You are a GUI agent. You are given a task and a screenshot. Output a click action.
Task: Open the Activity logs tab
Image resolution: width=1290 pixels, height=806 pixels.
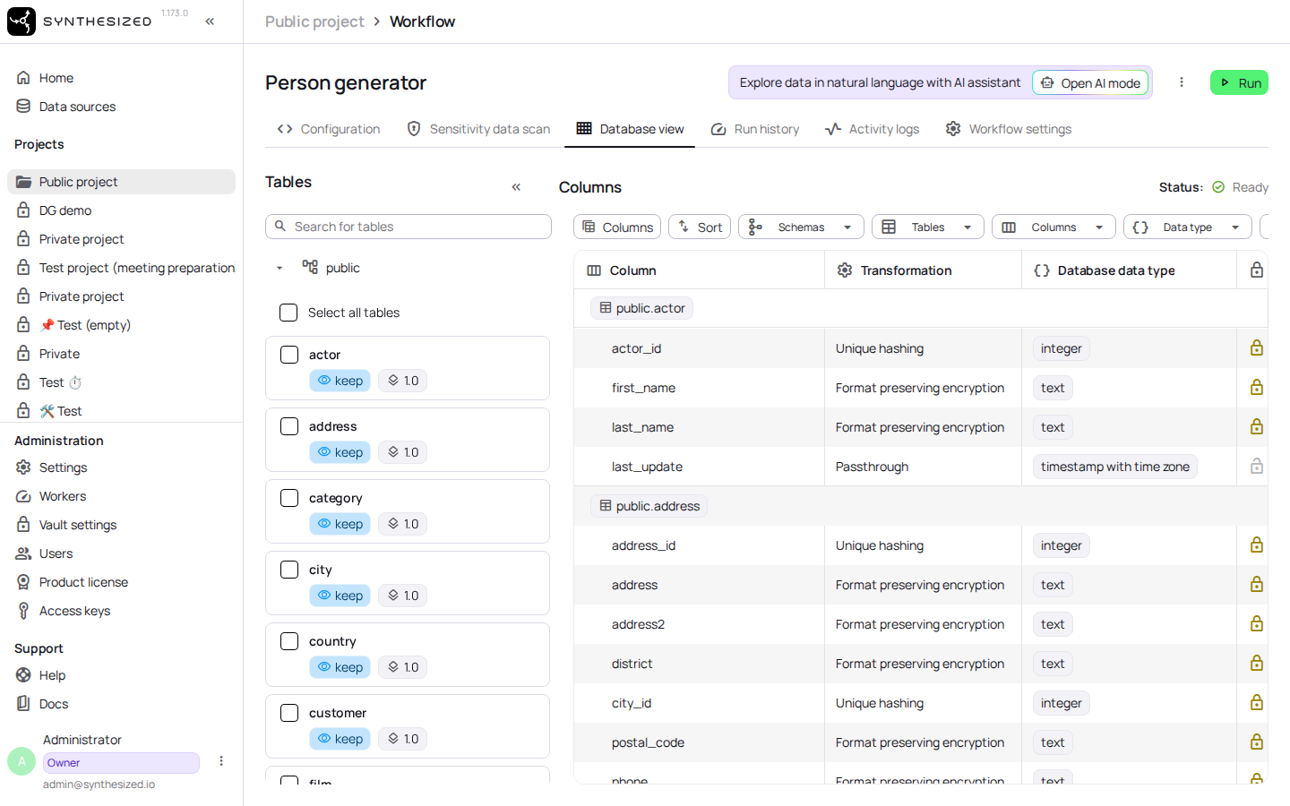[873, 129]
